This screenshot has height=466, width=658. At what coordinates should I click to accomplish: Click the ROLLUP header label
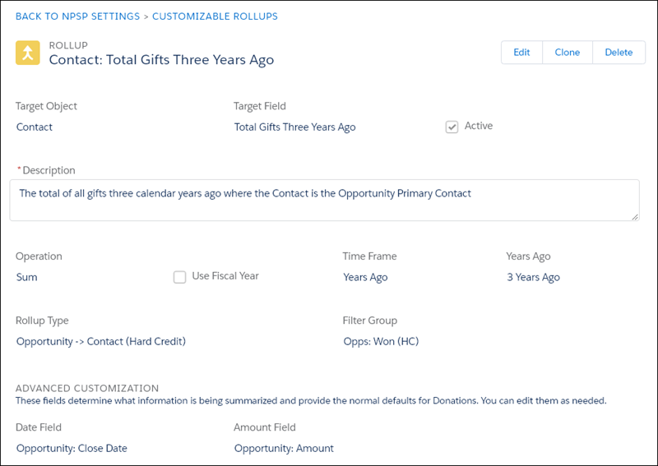coord(68,45)
